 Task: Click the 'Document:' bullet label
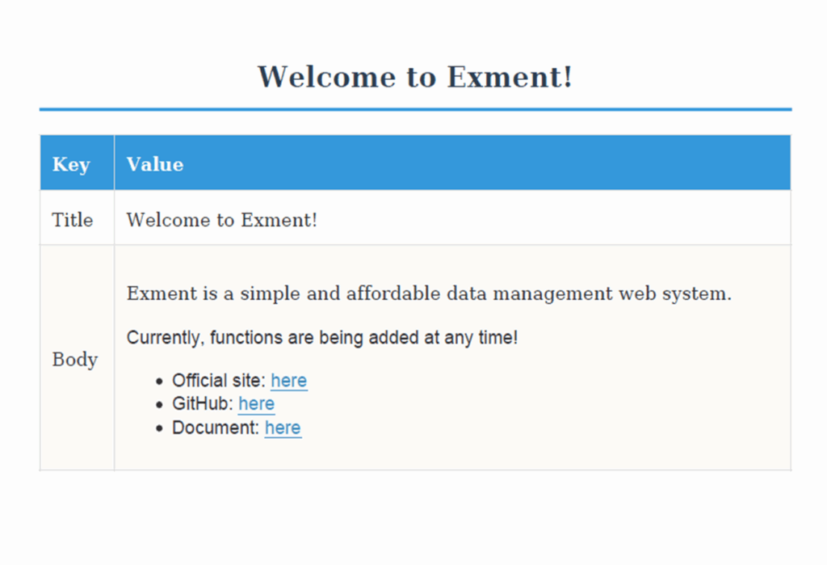[x=216, y=428]
